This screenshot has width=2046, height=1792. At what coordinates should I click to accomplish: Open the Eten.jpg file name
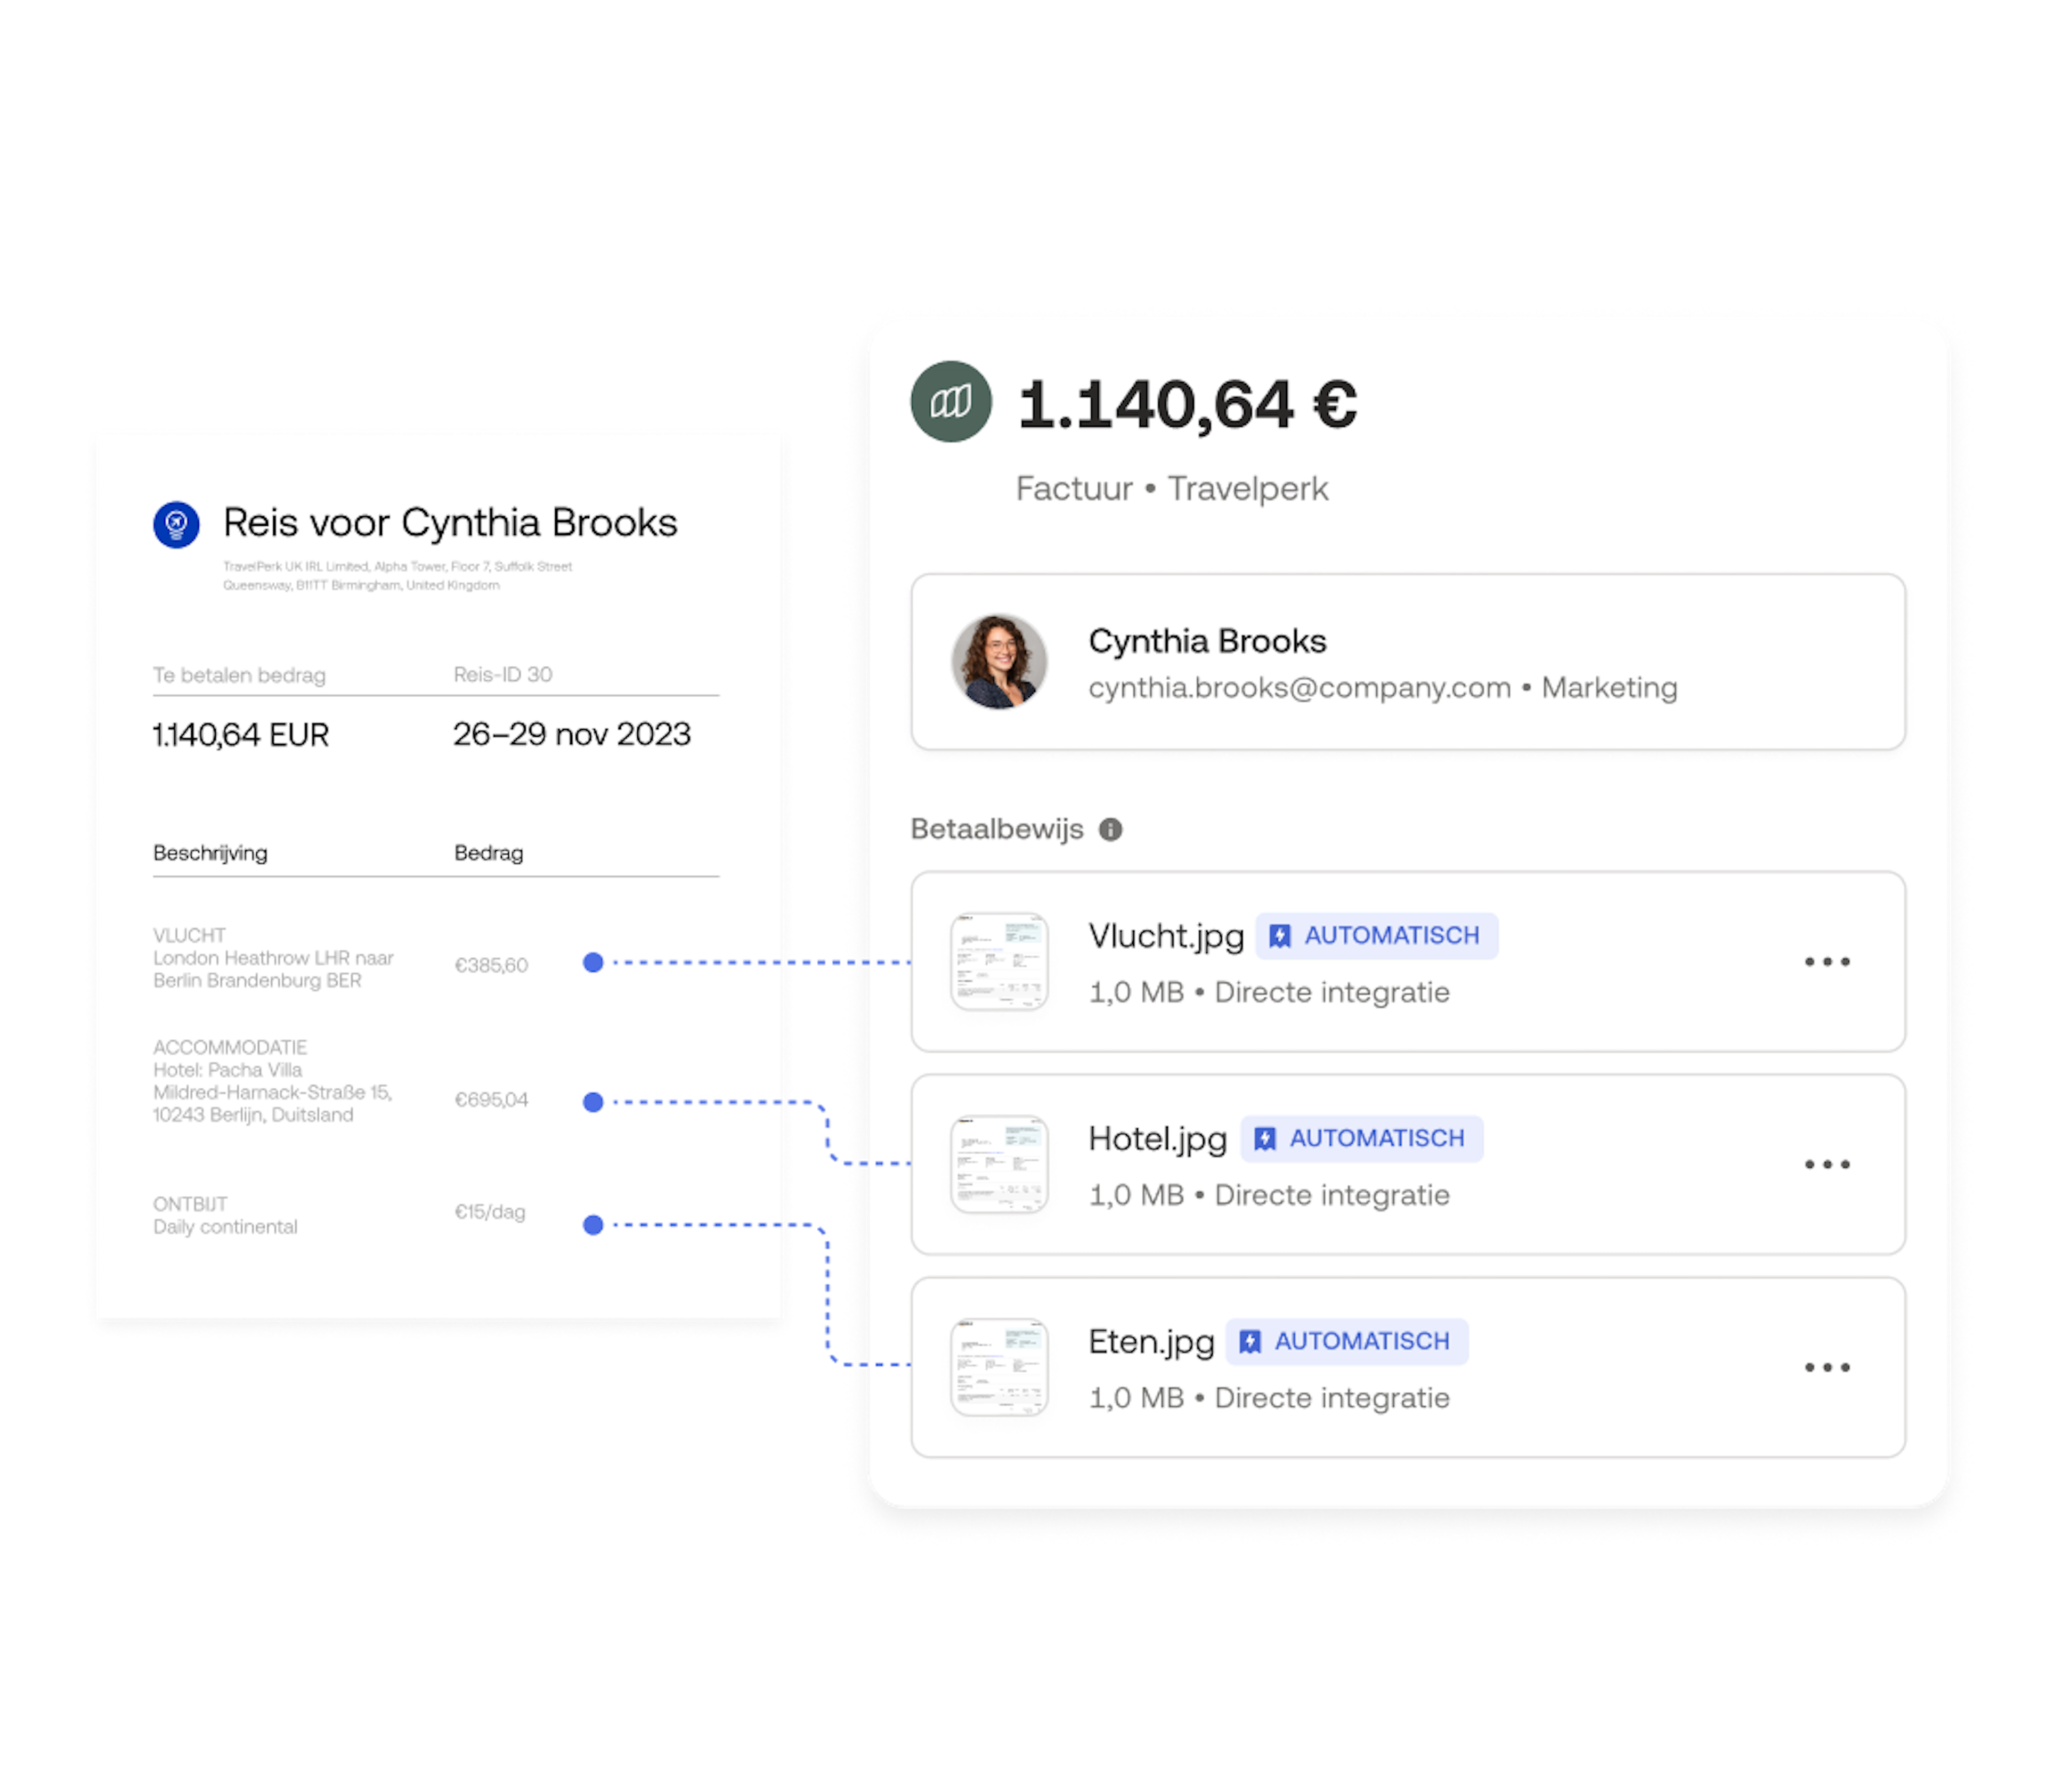[1151, 1342]
